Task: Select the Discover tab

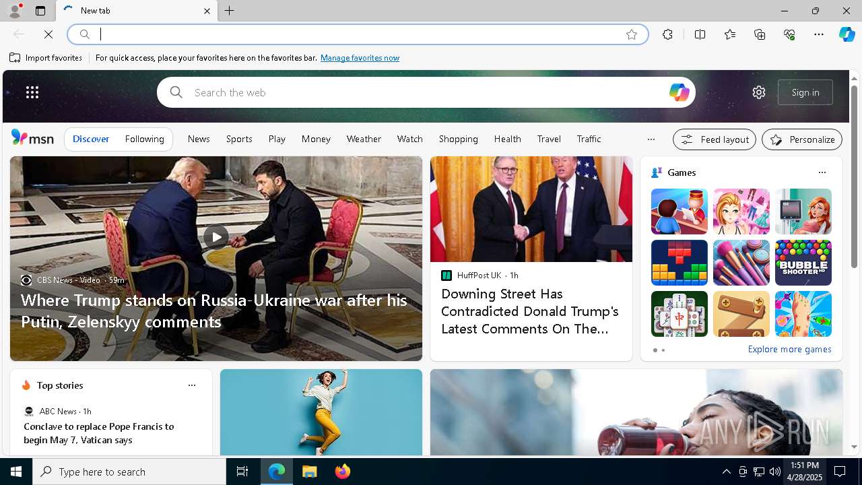Action: 91,139
